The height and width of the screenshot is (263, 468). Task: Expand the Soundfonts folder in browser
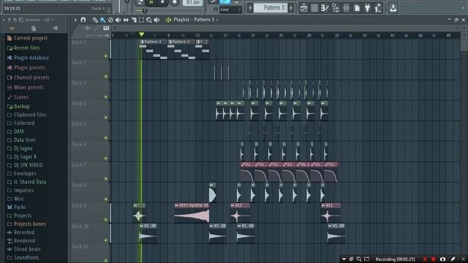(23, 257)
